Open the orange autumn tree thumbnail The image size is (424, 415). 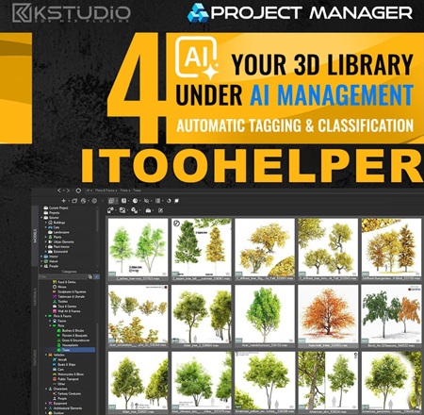(328, 314)
